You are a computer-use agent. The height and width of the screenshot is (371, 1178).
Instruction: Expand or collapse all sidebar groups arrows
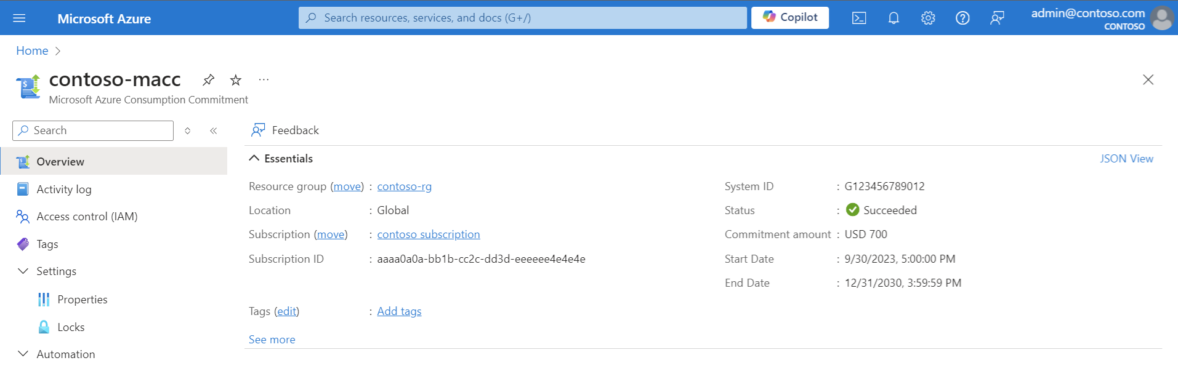click(x=188, y=130)
